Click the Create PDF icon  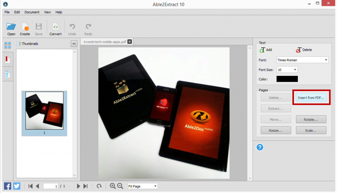coord(25,27)
